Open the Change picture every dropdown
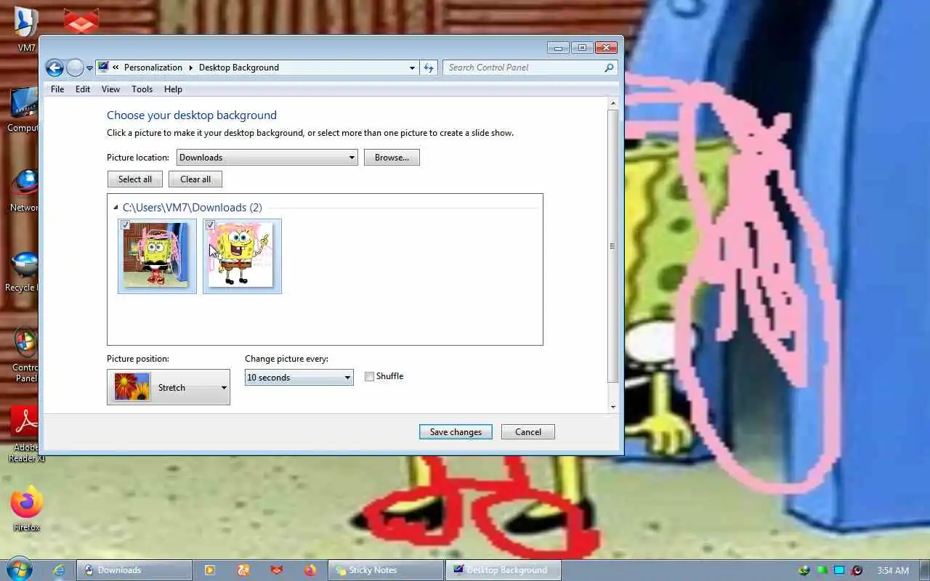 coord(299,378)
